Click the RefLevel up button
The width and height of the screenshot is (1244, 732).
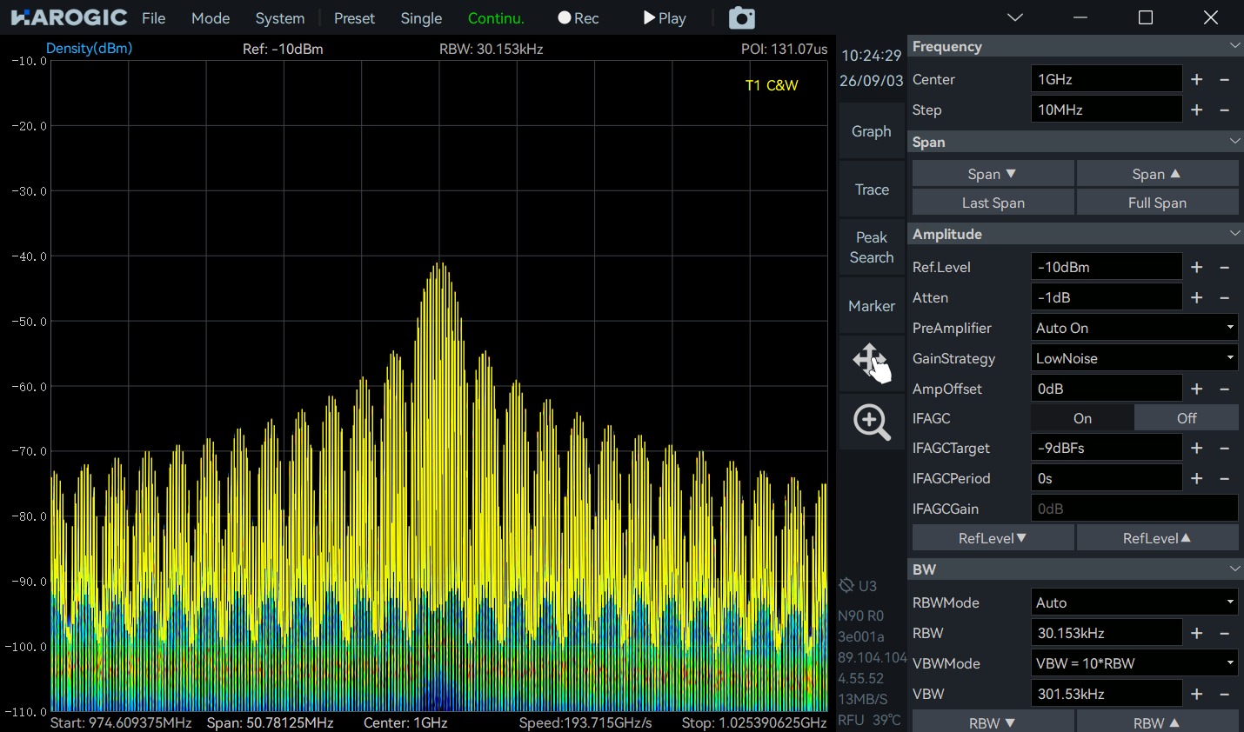tap(1157, 538)
